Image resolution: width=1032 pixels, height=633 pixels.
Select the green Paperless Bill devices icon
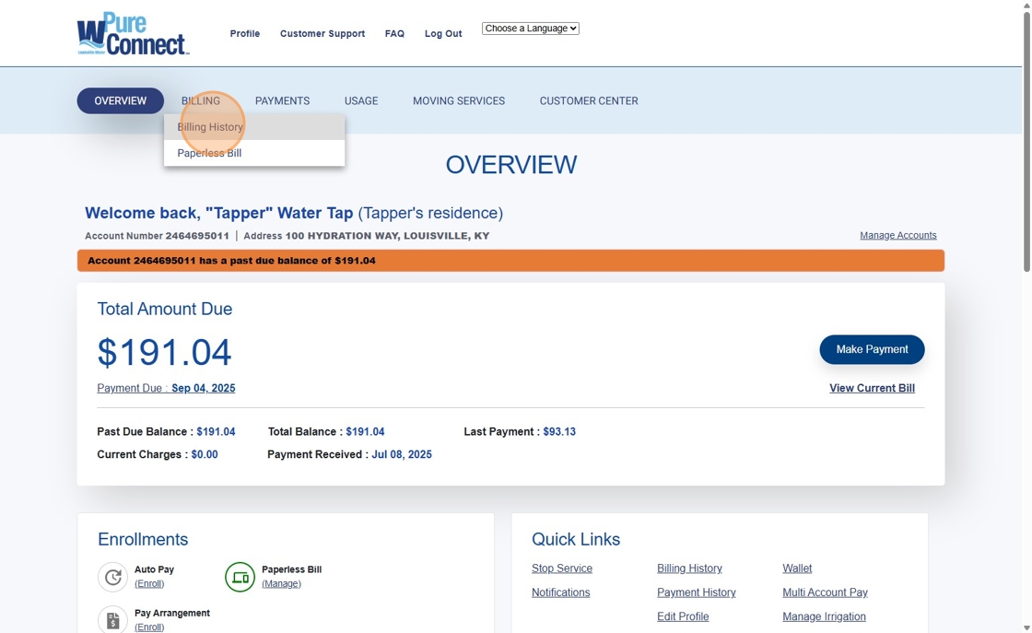pyautogui.click(x=240, y=577)
